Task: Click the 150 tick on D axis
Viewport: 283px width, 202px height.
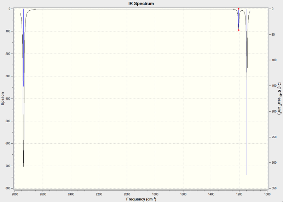Action: (274, 86)
